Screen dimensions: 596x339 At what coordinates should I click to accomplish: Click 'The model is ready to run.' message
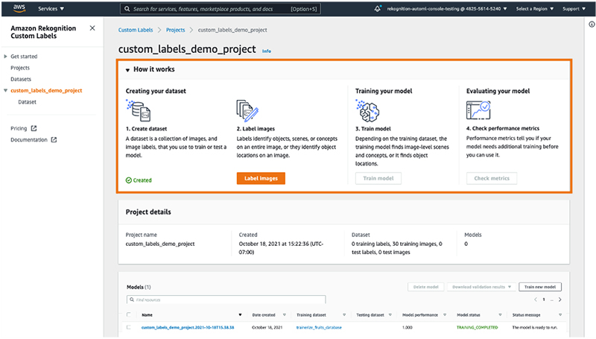click(x=535, y=327)
